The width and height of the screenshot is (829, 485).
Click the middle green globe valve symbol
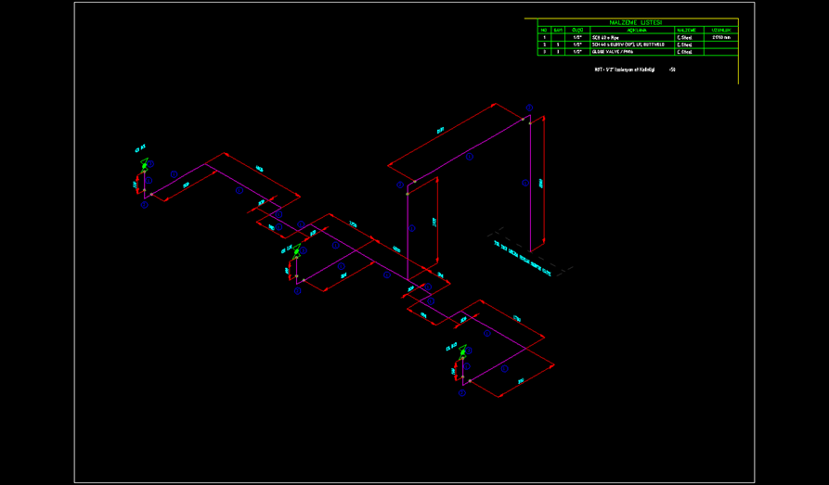[297, 251]
